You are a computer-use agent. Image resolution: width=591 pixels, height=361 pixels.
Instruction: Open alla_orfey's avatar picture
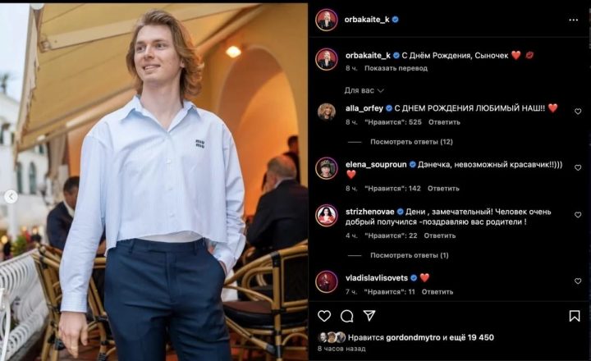pyautogui.click(x=327, y=112)
